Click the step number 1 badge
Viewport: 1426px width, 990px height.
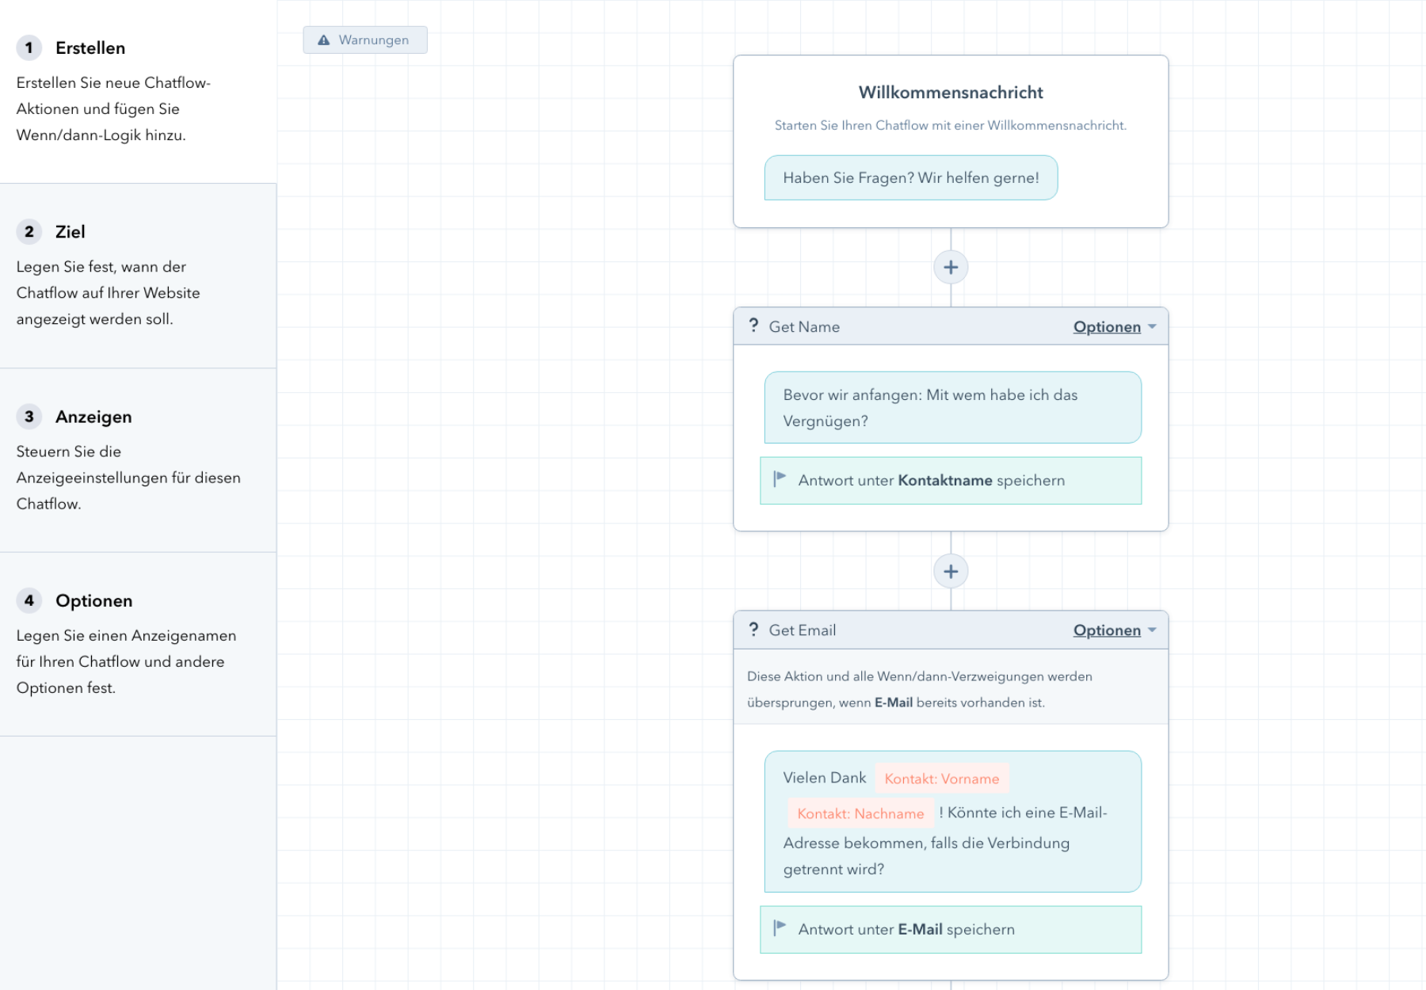click(x=29, y=48)
